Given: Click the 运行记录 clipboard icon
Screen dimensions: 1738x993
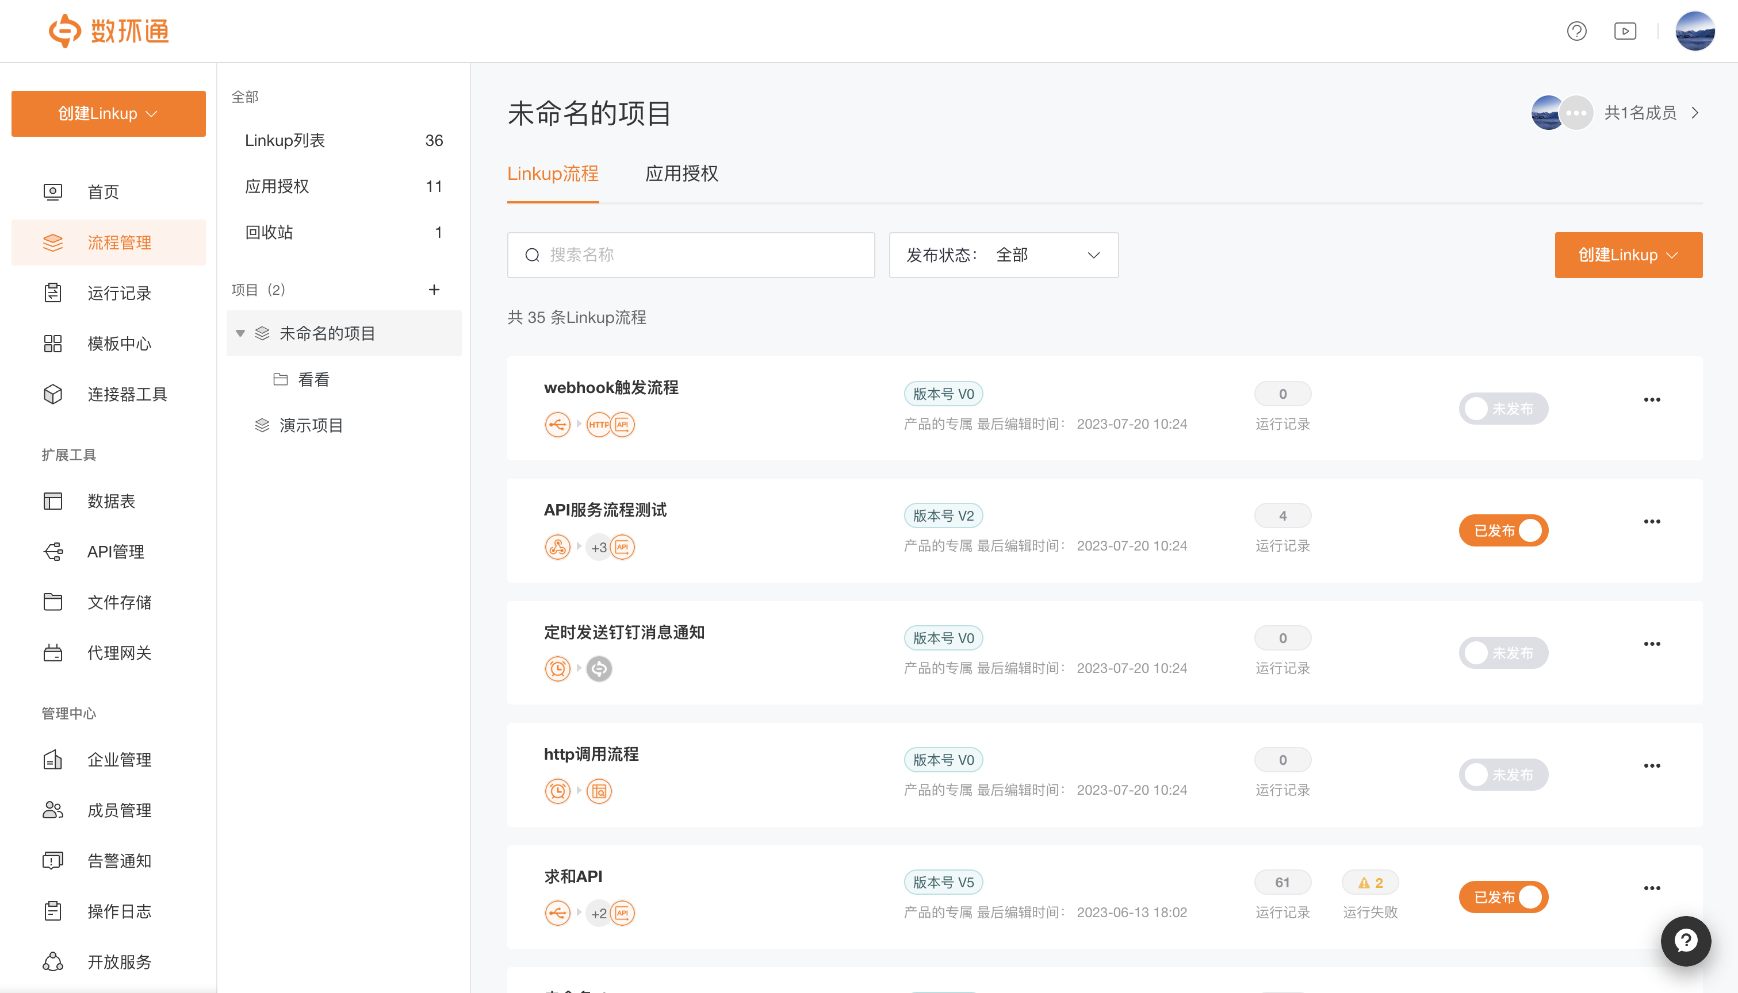Looking at the screenshot, I should pos(52,292).
